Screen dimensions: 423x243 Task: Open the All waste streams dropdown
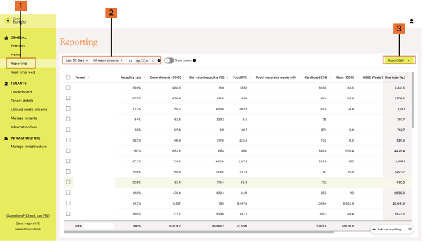click(108, 60)
